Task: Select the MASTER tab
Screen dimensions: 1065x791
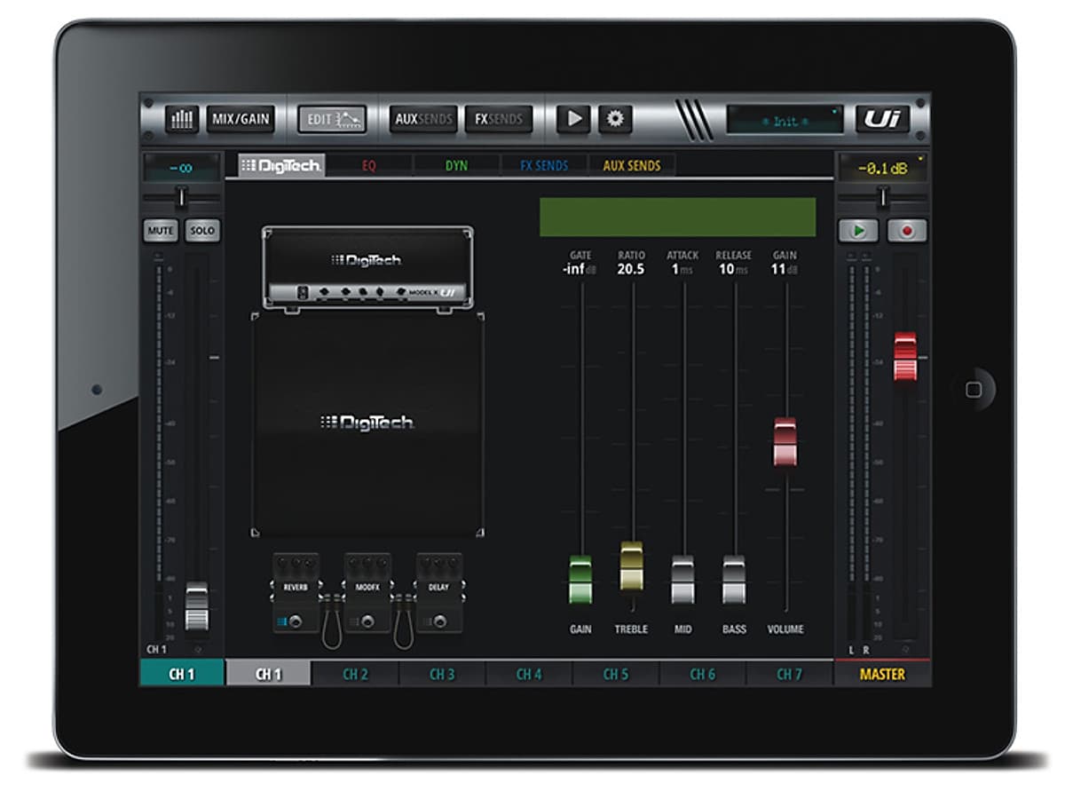Action: [883, 674]
